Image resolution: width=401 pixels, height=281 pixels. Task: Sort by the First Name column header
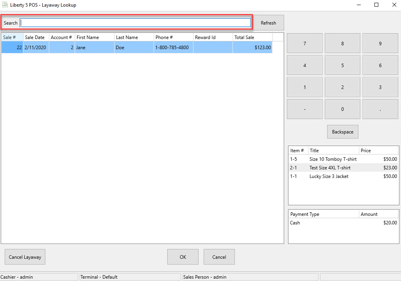click(95, 37)
